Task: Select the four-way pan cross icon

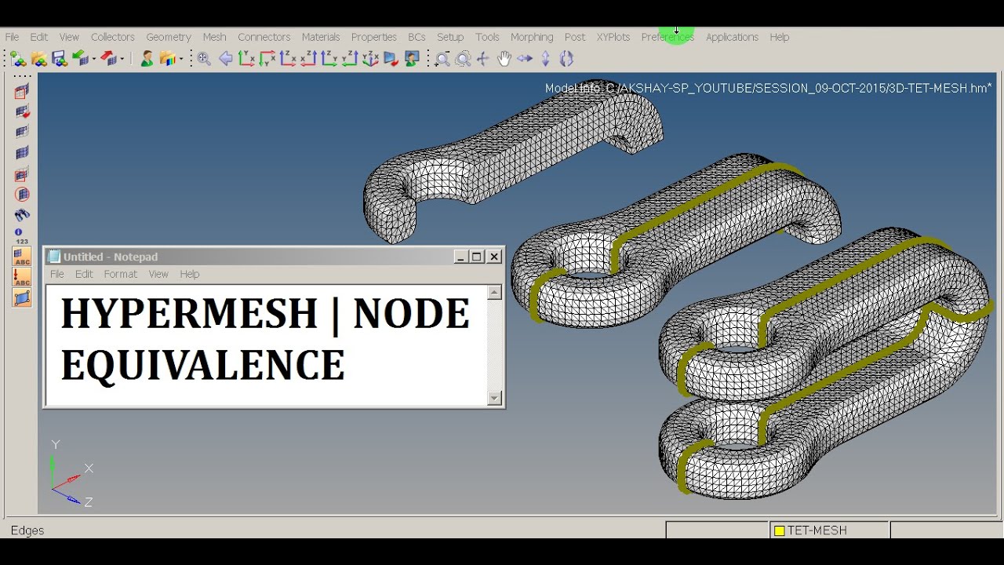Action: pyautogui.click(x=483, y=59)
